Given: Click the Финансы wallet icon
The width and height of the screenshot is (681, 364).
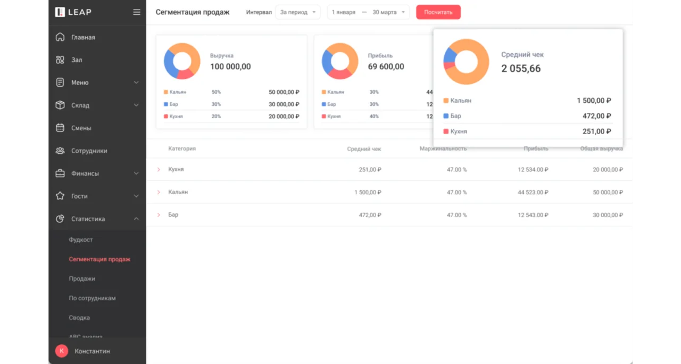Looking at the screenshot, I should pyautogui.click(x=60, y=173).
